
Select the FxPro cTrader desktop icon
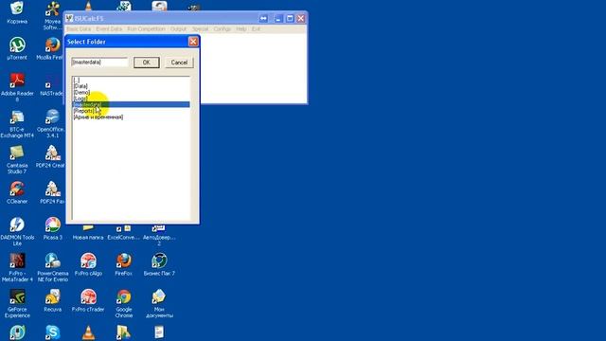point(88,300)
